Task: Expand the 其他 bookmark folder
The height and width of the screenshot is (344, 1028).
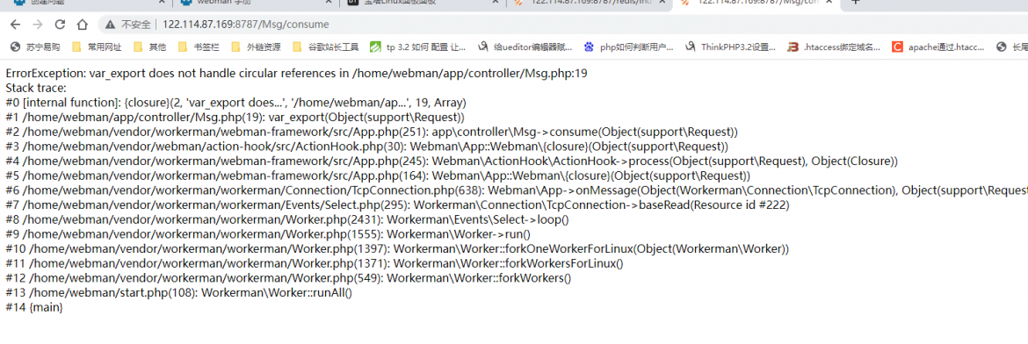Action: [150, 47]
